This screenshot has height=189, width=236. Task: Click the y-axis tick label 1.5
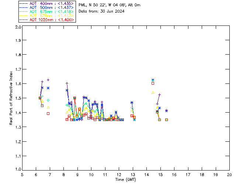(18, 98)
